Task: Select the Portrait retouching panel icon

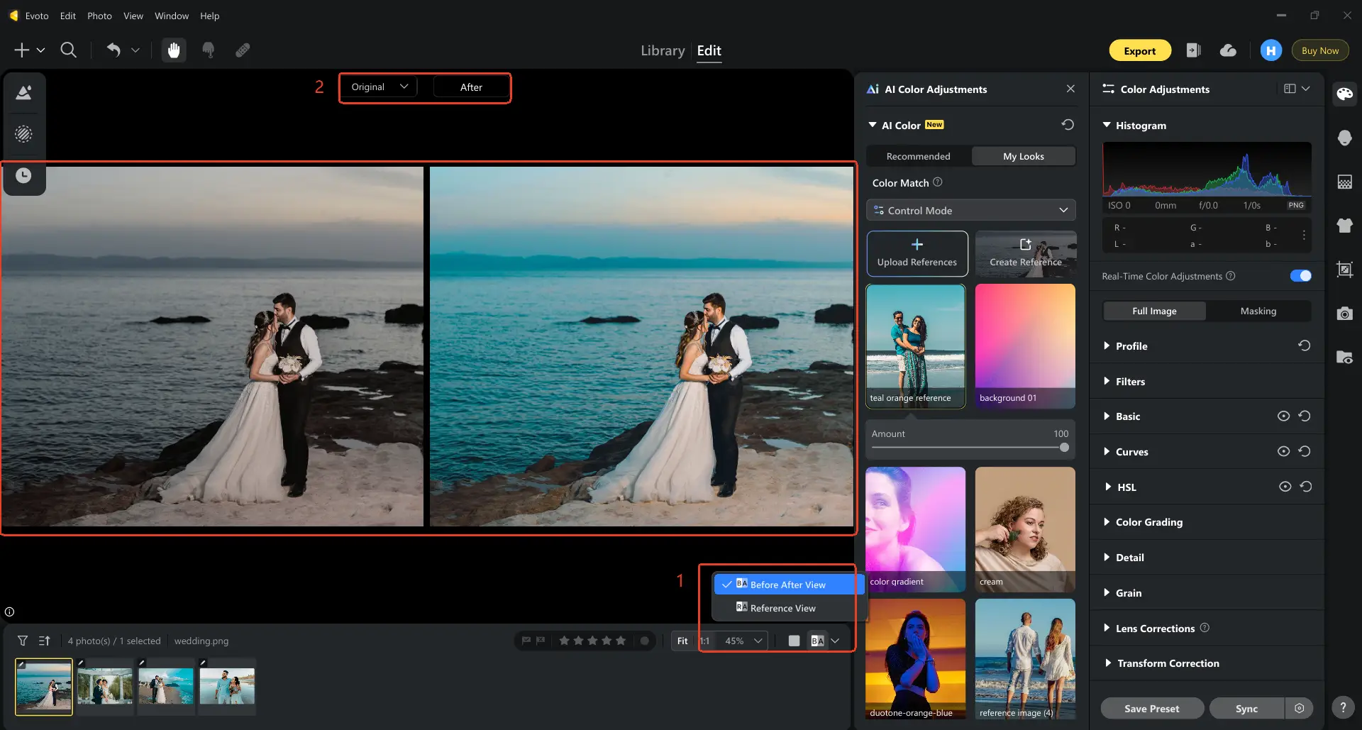Action: point(1345,138)
